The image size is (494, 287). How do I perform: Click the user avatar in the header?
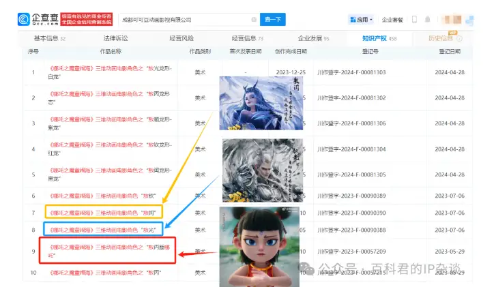pos(453,20)
